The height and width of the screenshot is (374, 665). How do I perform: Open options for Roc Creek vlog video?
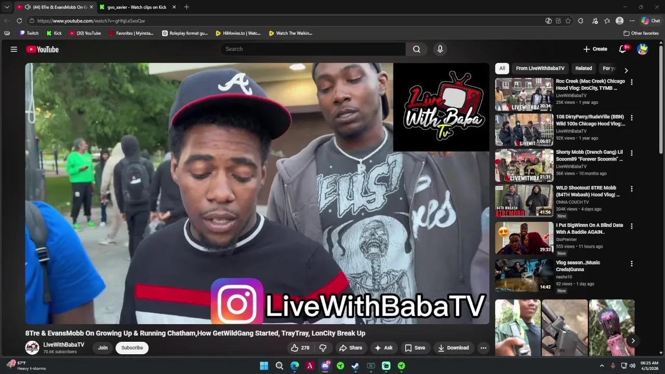tap(632, 82)
